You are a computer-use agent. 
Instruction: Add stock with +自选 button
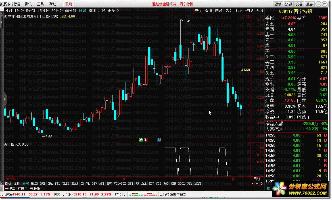click(x=249, y=10)
